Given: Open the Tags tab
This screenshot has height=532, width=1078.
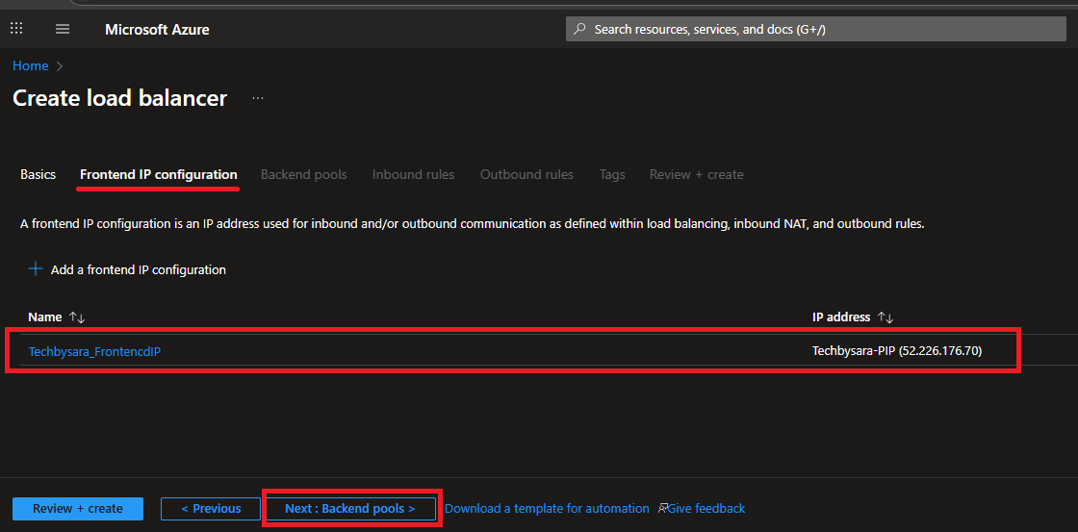Looking at the screenshot, I should 612,174.
